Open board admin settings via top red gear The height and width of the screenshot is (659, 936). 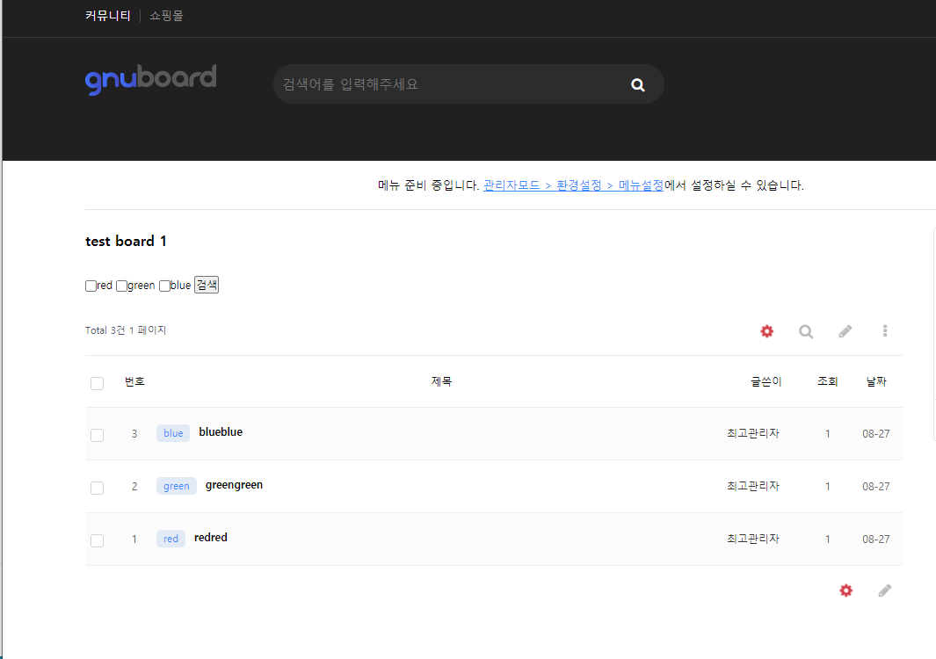(766, 331)
